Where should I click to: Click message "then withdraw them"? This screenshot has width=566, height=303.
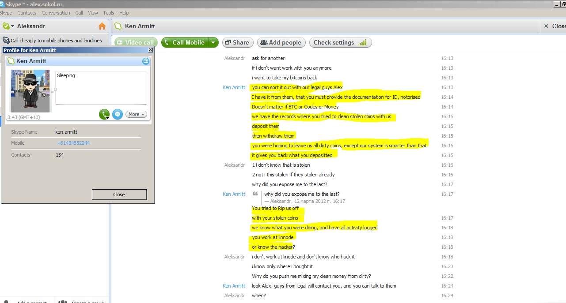(x=273, y=136)
